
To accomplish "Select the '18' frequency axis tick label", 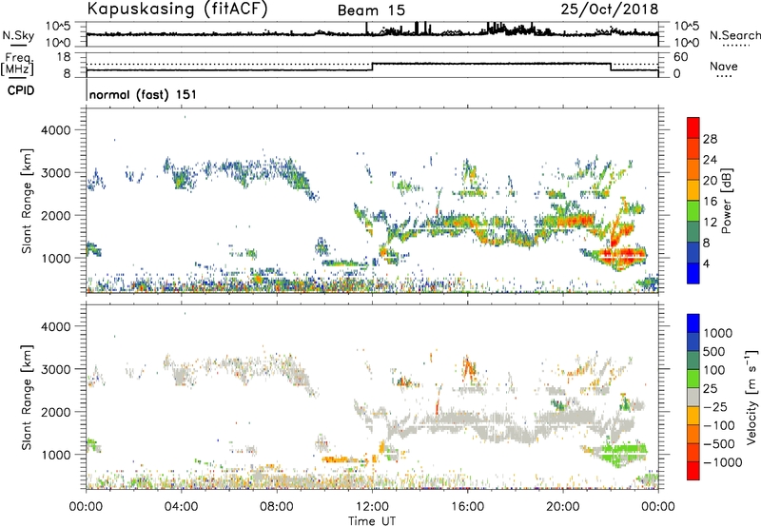I will click(64, 57).
